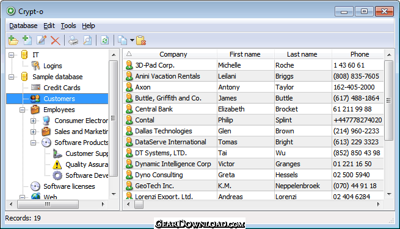Click the Copy toolbar icon

[123, 40]
